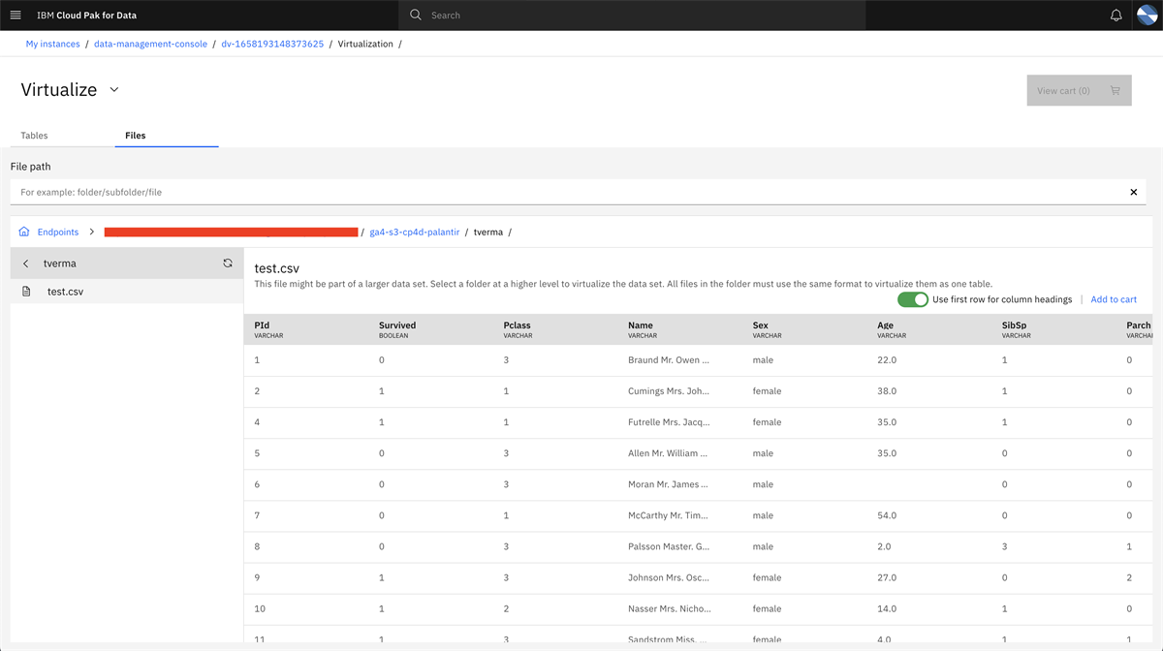Click the cart icon in View cart
The width and height of the screenshot is (1163, 651).
tap(1115, 91)
